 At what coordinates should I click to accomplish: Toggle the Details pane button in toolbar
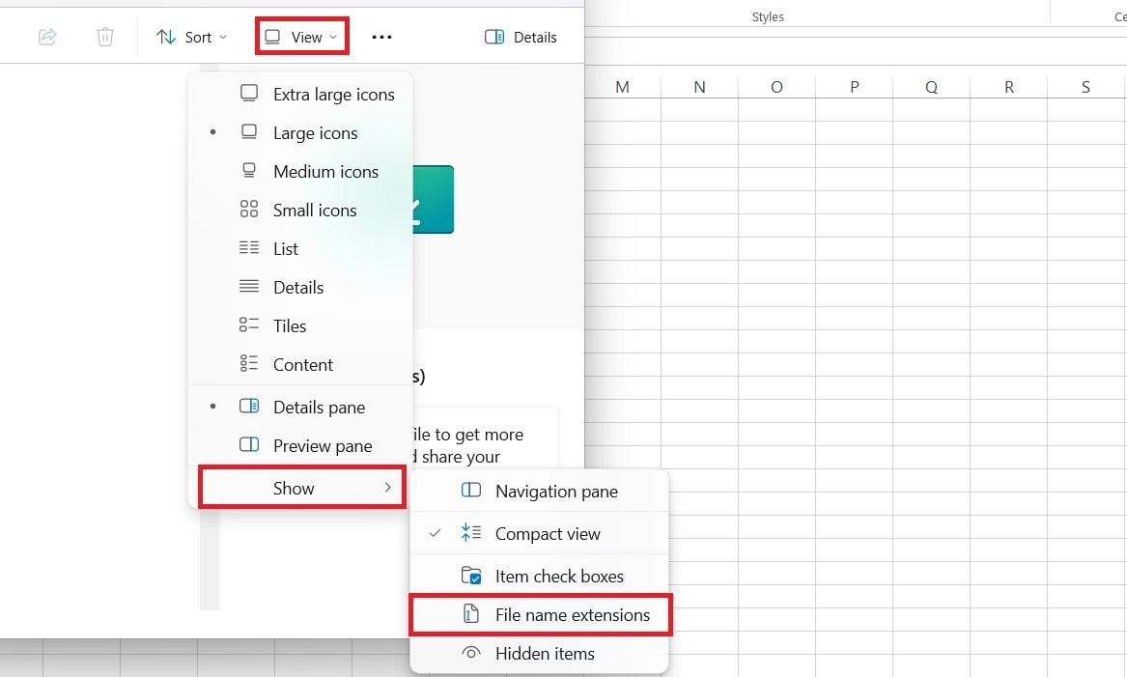click(521, 37)
